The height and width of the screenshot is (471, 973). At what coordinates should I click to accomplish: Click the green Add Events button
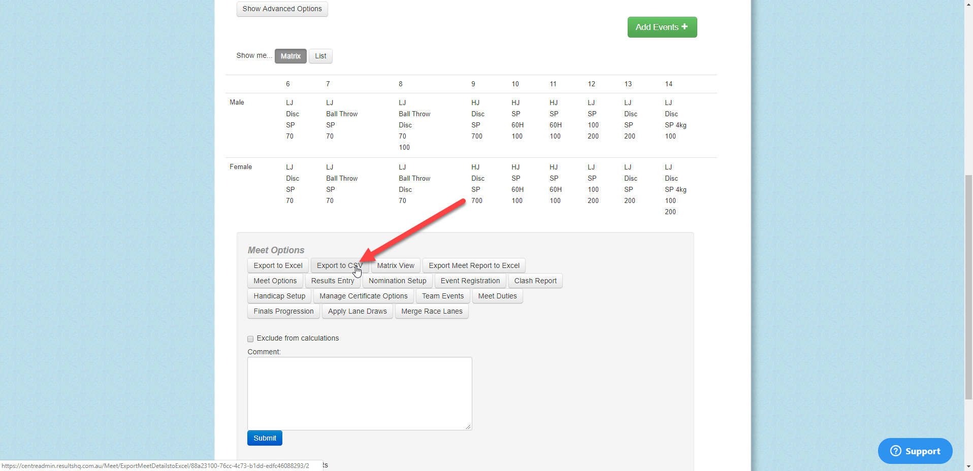click(662, 27)
